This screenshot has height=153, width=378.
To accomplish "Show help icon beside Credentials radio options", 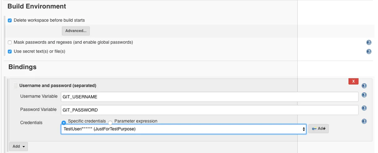I will (364, 121).
